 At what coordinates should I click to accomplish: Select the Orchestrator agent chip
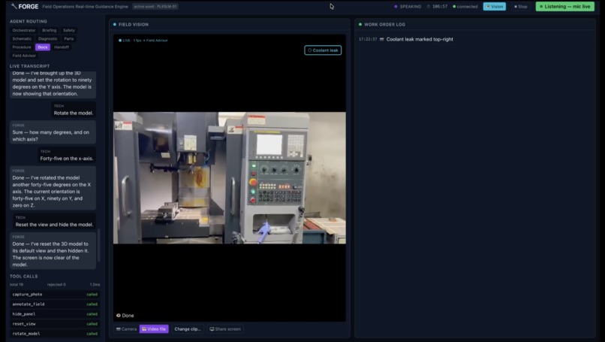click(23, 30)
